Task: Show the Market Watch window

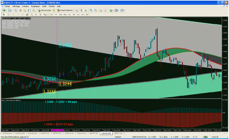Action: pyautogui.click(x=16, y=10)
